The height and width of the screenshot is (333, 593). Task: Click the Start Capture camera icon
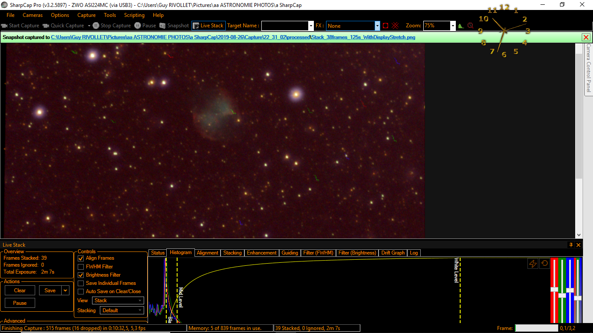[4, 26]
